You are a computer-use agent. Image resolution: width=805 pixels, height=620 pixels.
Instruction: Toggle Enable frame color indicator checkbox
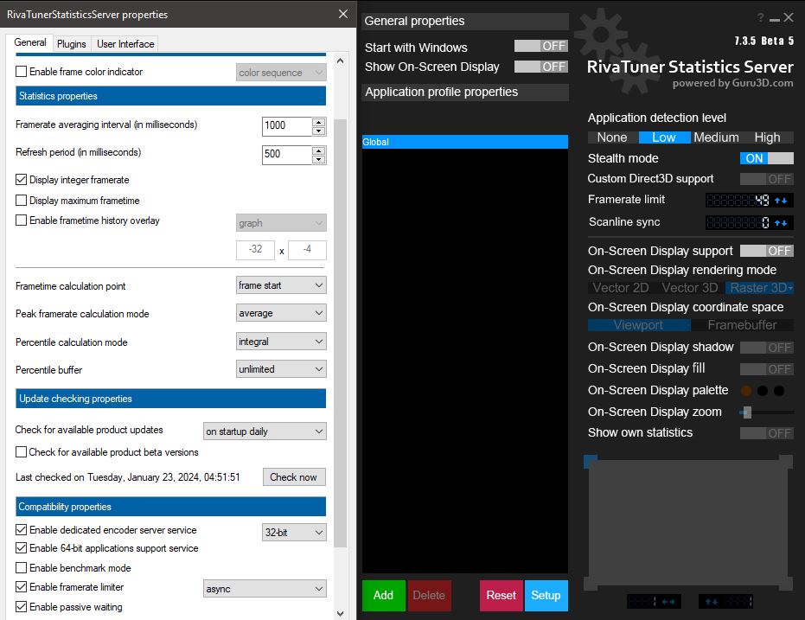tap(21, 72)
